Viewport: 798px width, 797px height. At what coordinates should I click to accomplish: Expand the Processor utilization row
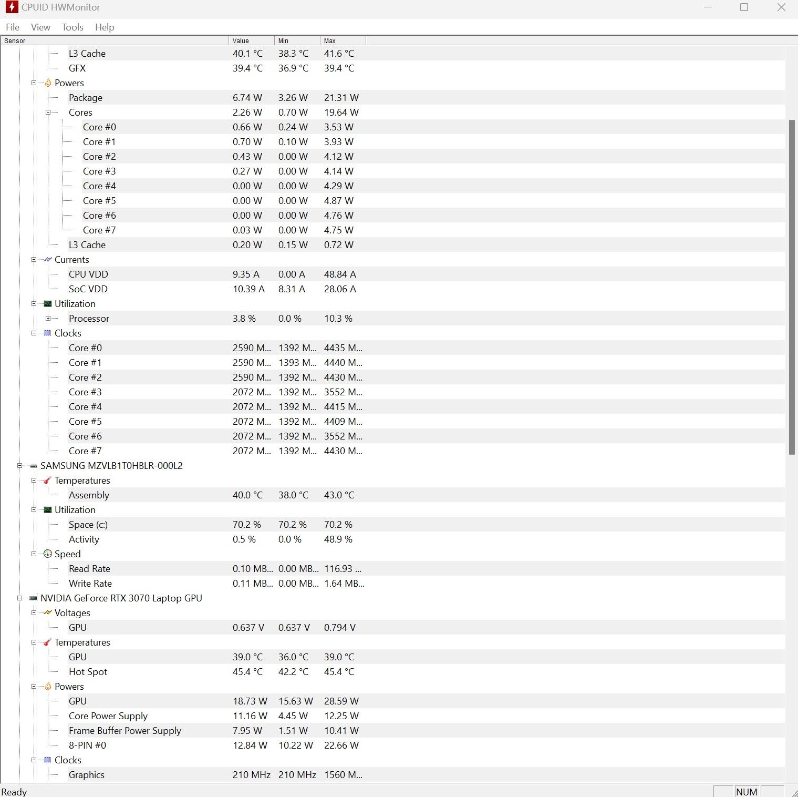[x=48, y=319]
